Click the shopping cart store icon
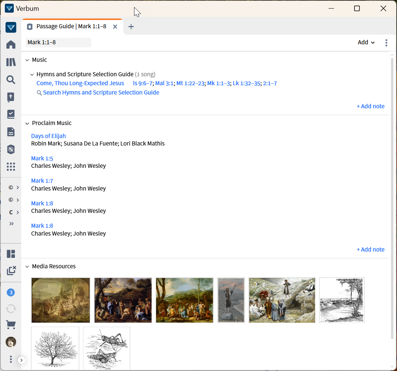Image resolution: width=397 pixels, height=371 pixels. (11, 325)
